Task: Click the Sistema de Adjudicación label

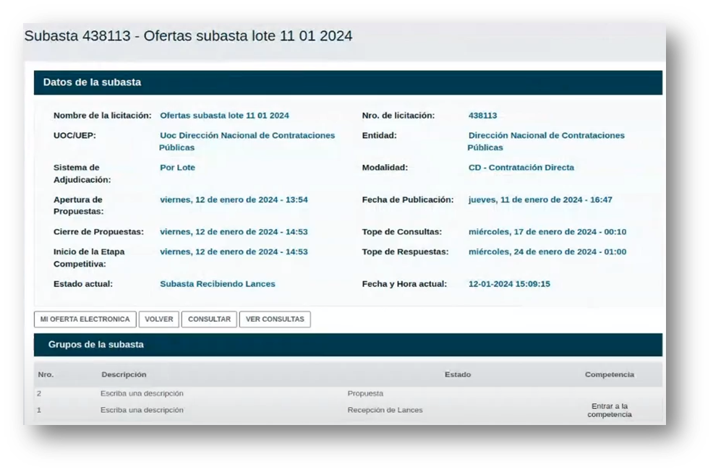Action: coord(82,173)
